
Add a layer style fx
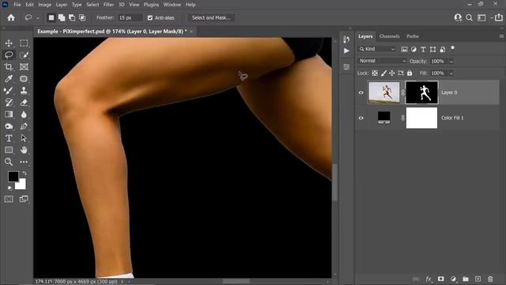tap(429, 279)
